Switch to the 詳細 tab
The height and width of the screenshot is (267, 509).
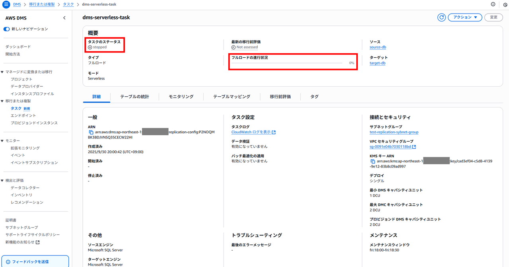pos(96,97)
